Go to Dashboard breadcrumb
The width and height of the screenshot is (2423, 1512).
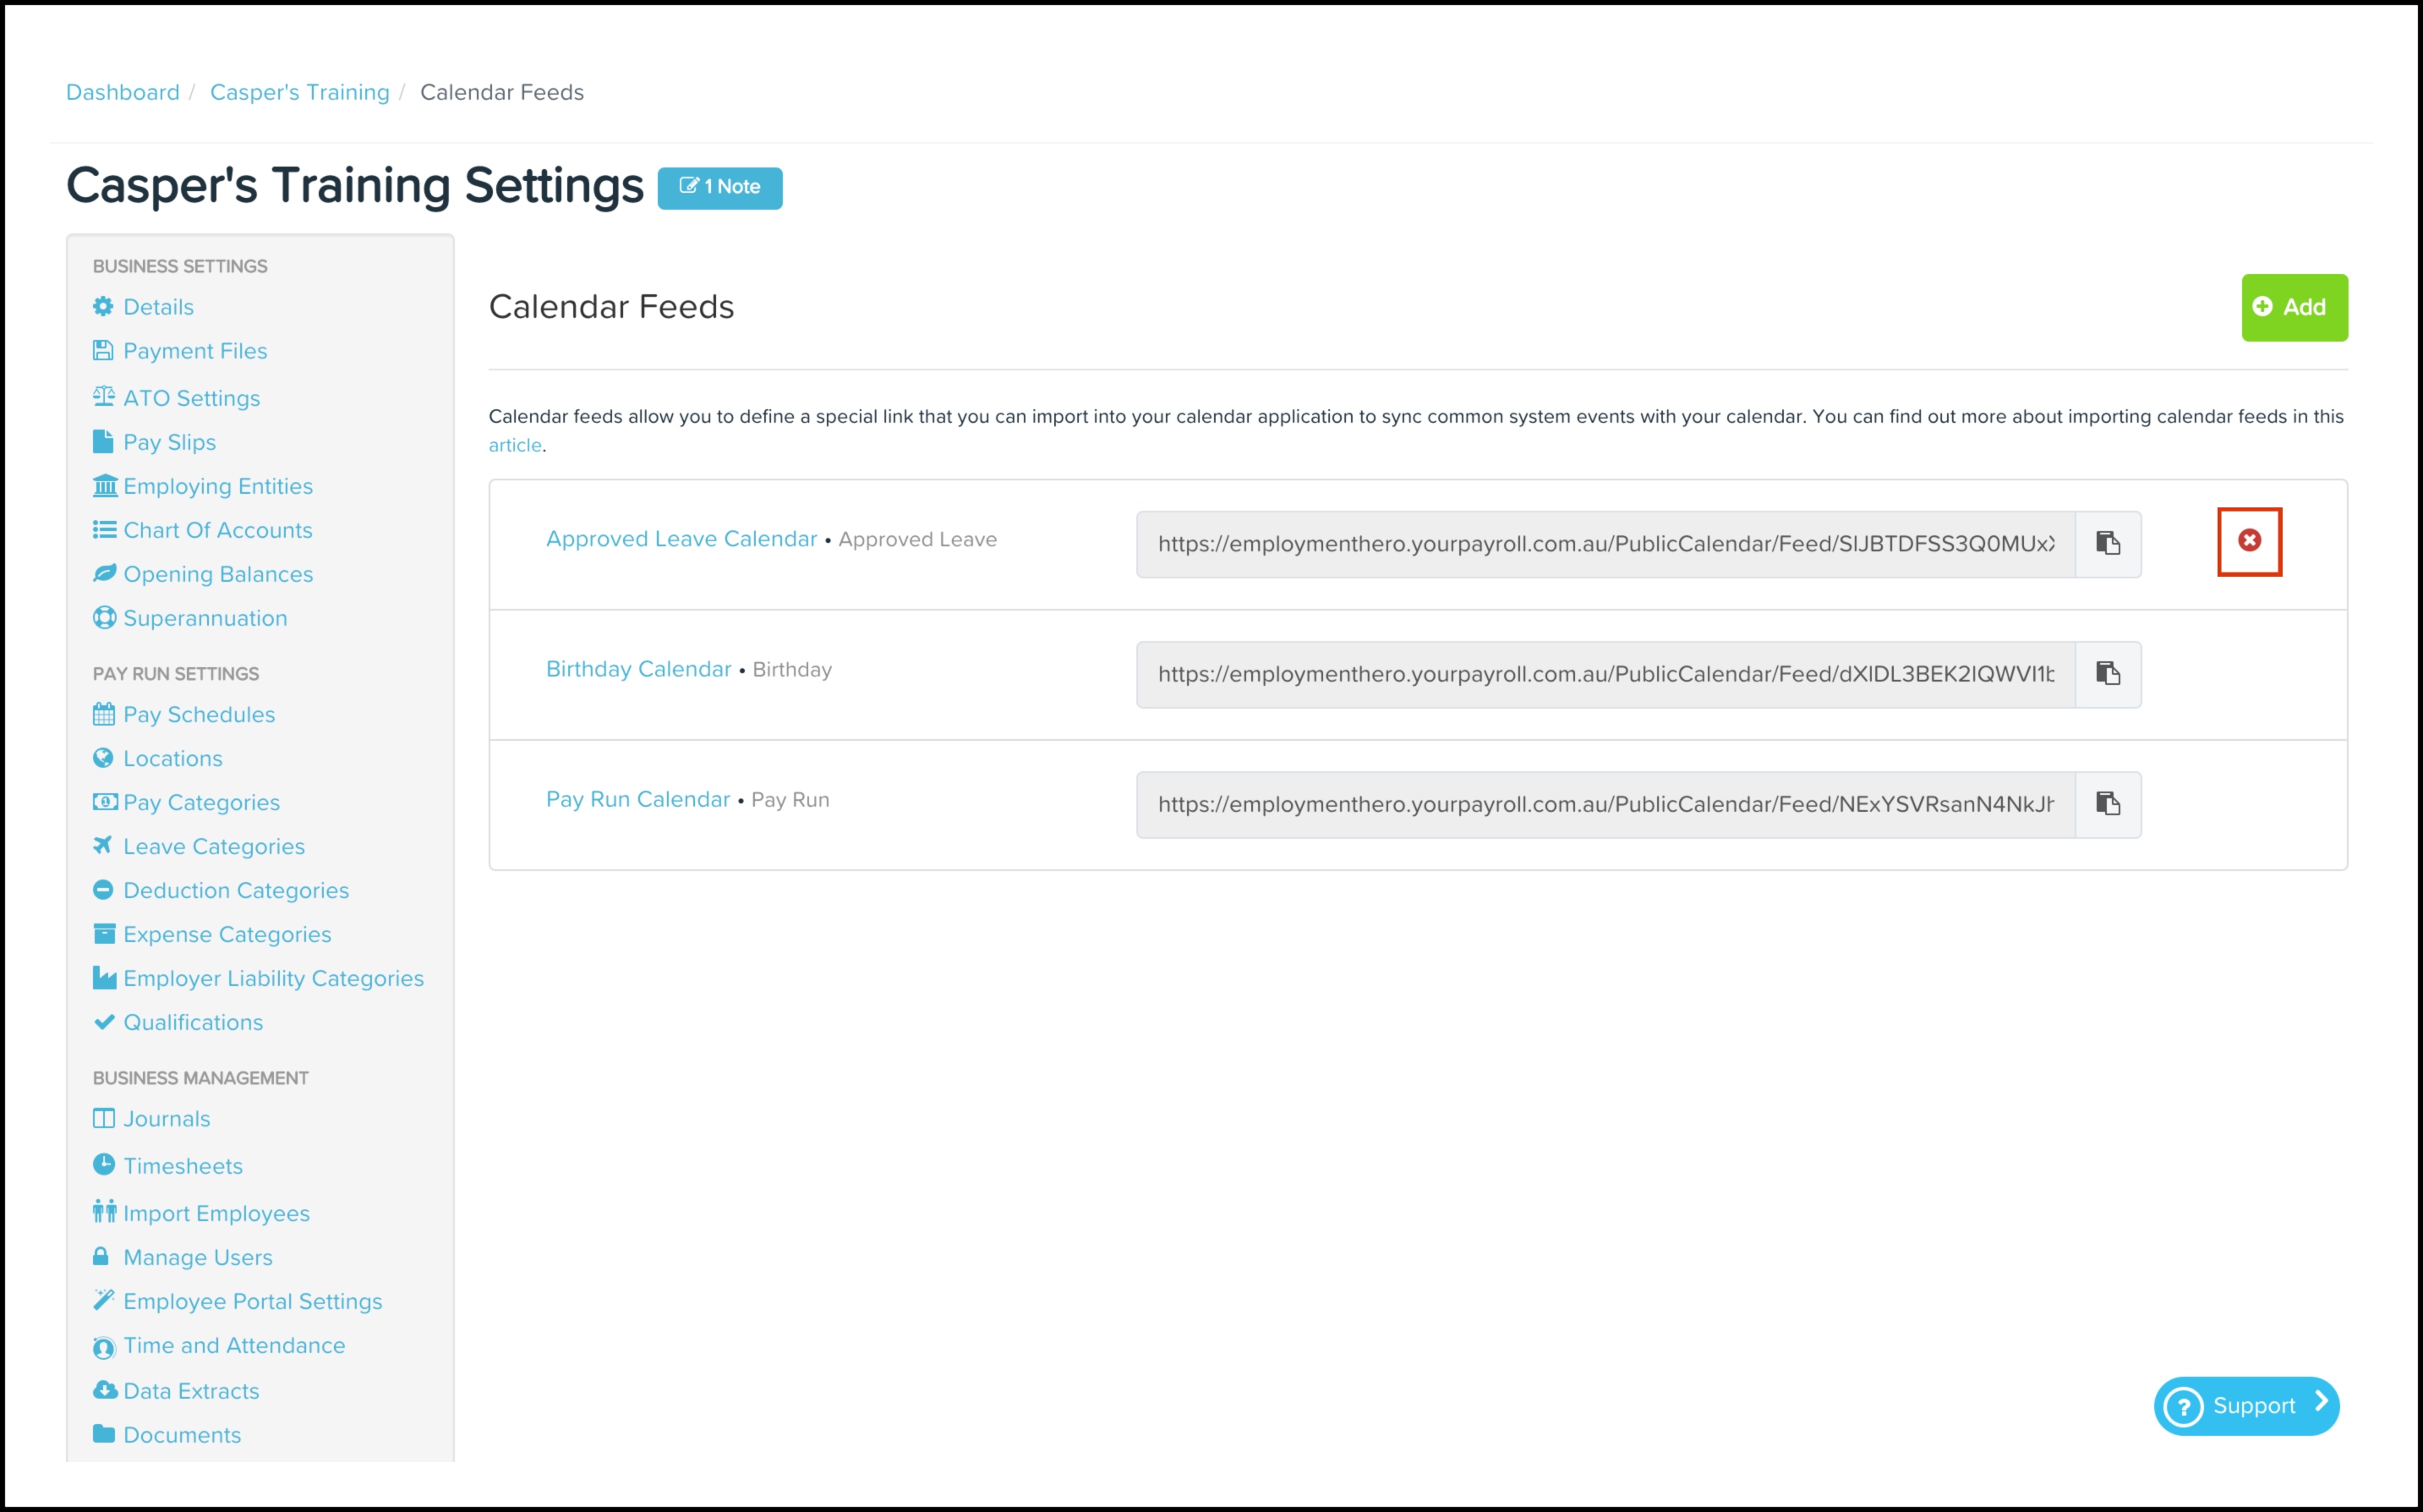click(x=123, y=92)
